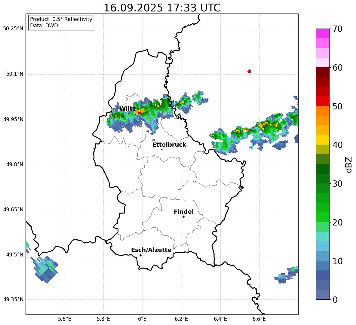Click the 50 tick on the colorbar
Viewport: 356px width, 325px height.
click(337, 106)
